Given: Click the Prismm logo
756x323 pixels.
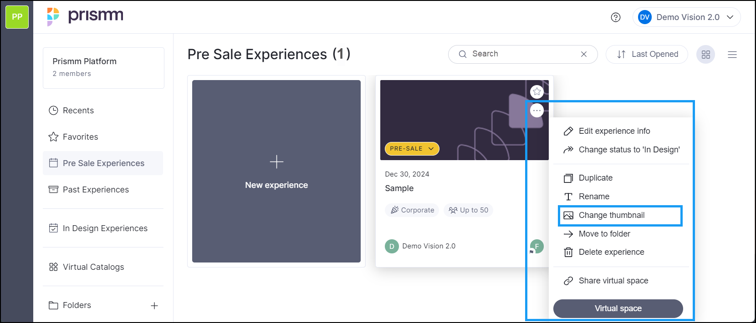Looking at the screenshot, I should (85, 17).
